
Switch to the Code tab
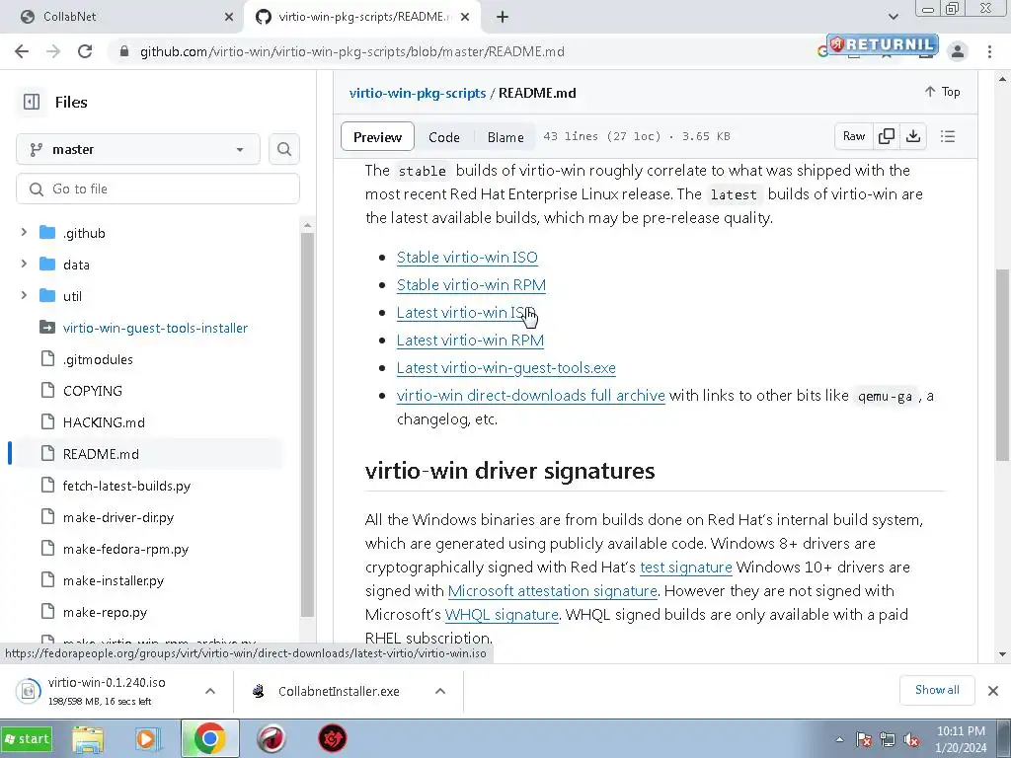click(x=444, y=136)
